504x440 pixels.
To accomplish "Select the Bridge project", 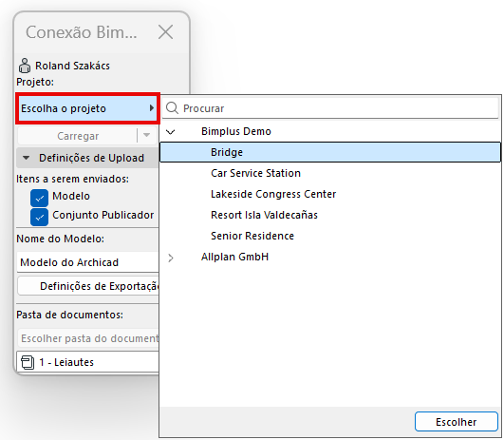I will click(x=330, y=152).
